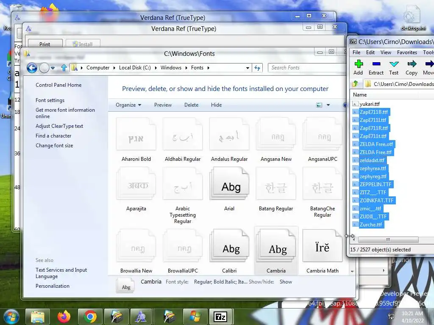Open the File menu in 7-Zip
434x325 pixels.
pos(356,52)
